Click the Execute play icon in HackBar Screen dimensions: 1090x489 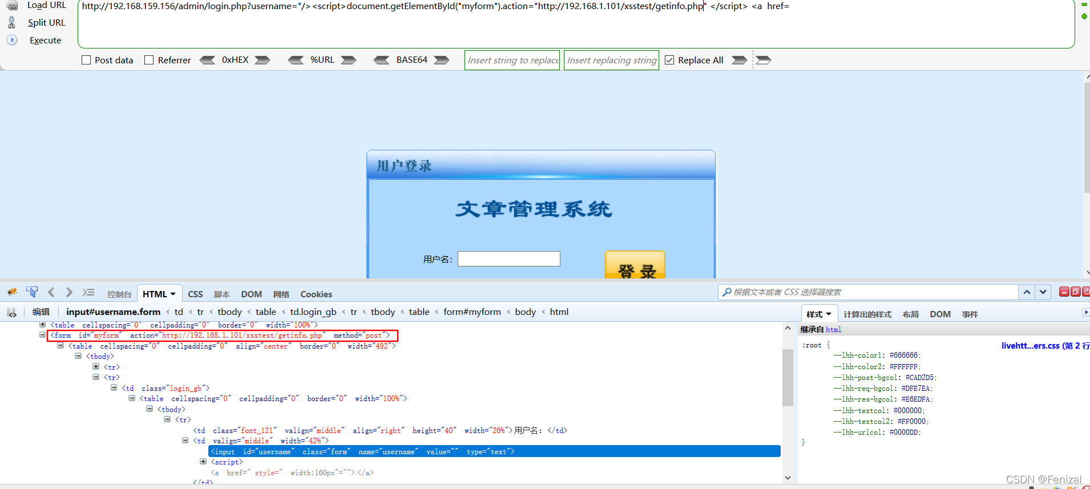(x=12, y=40)
